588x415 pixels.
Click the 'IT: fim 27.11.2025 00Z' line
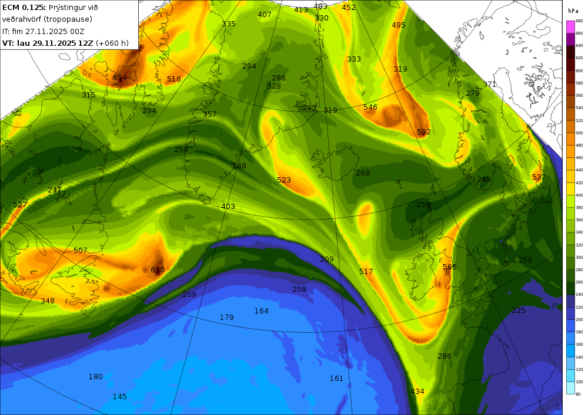(x=43, y=32)
